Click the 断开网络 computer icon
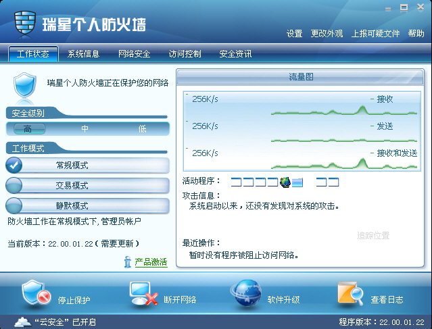This screenshot has height=329, width=432. [144, 293]
